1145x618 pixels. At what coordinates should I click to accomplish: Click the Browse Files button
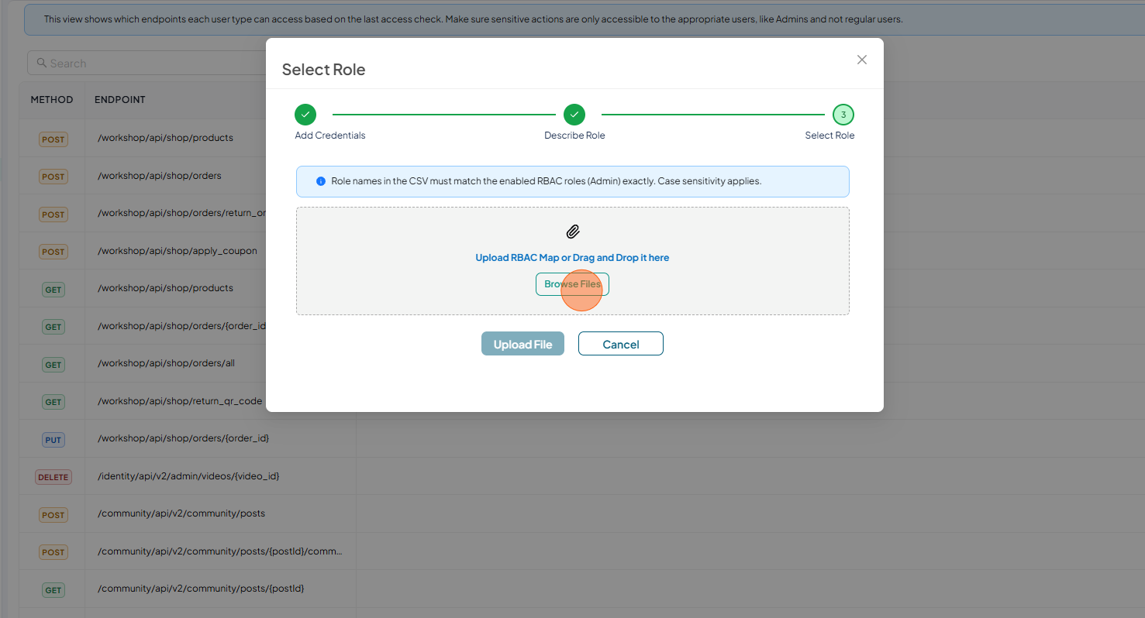pos(572,284)
